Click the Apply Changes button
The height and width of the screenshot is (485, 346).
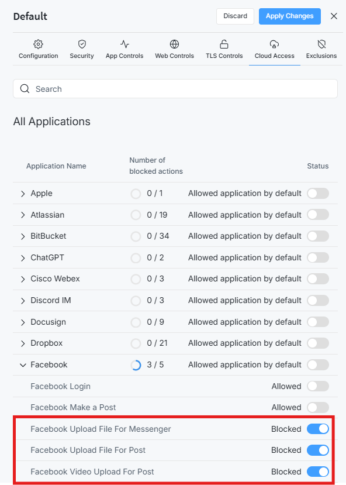[290, 16]
